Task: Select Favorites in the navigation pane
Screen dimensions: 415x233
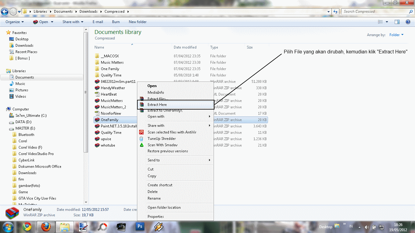Action: (x=19, y=33)
